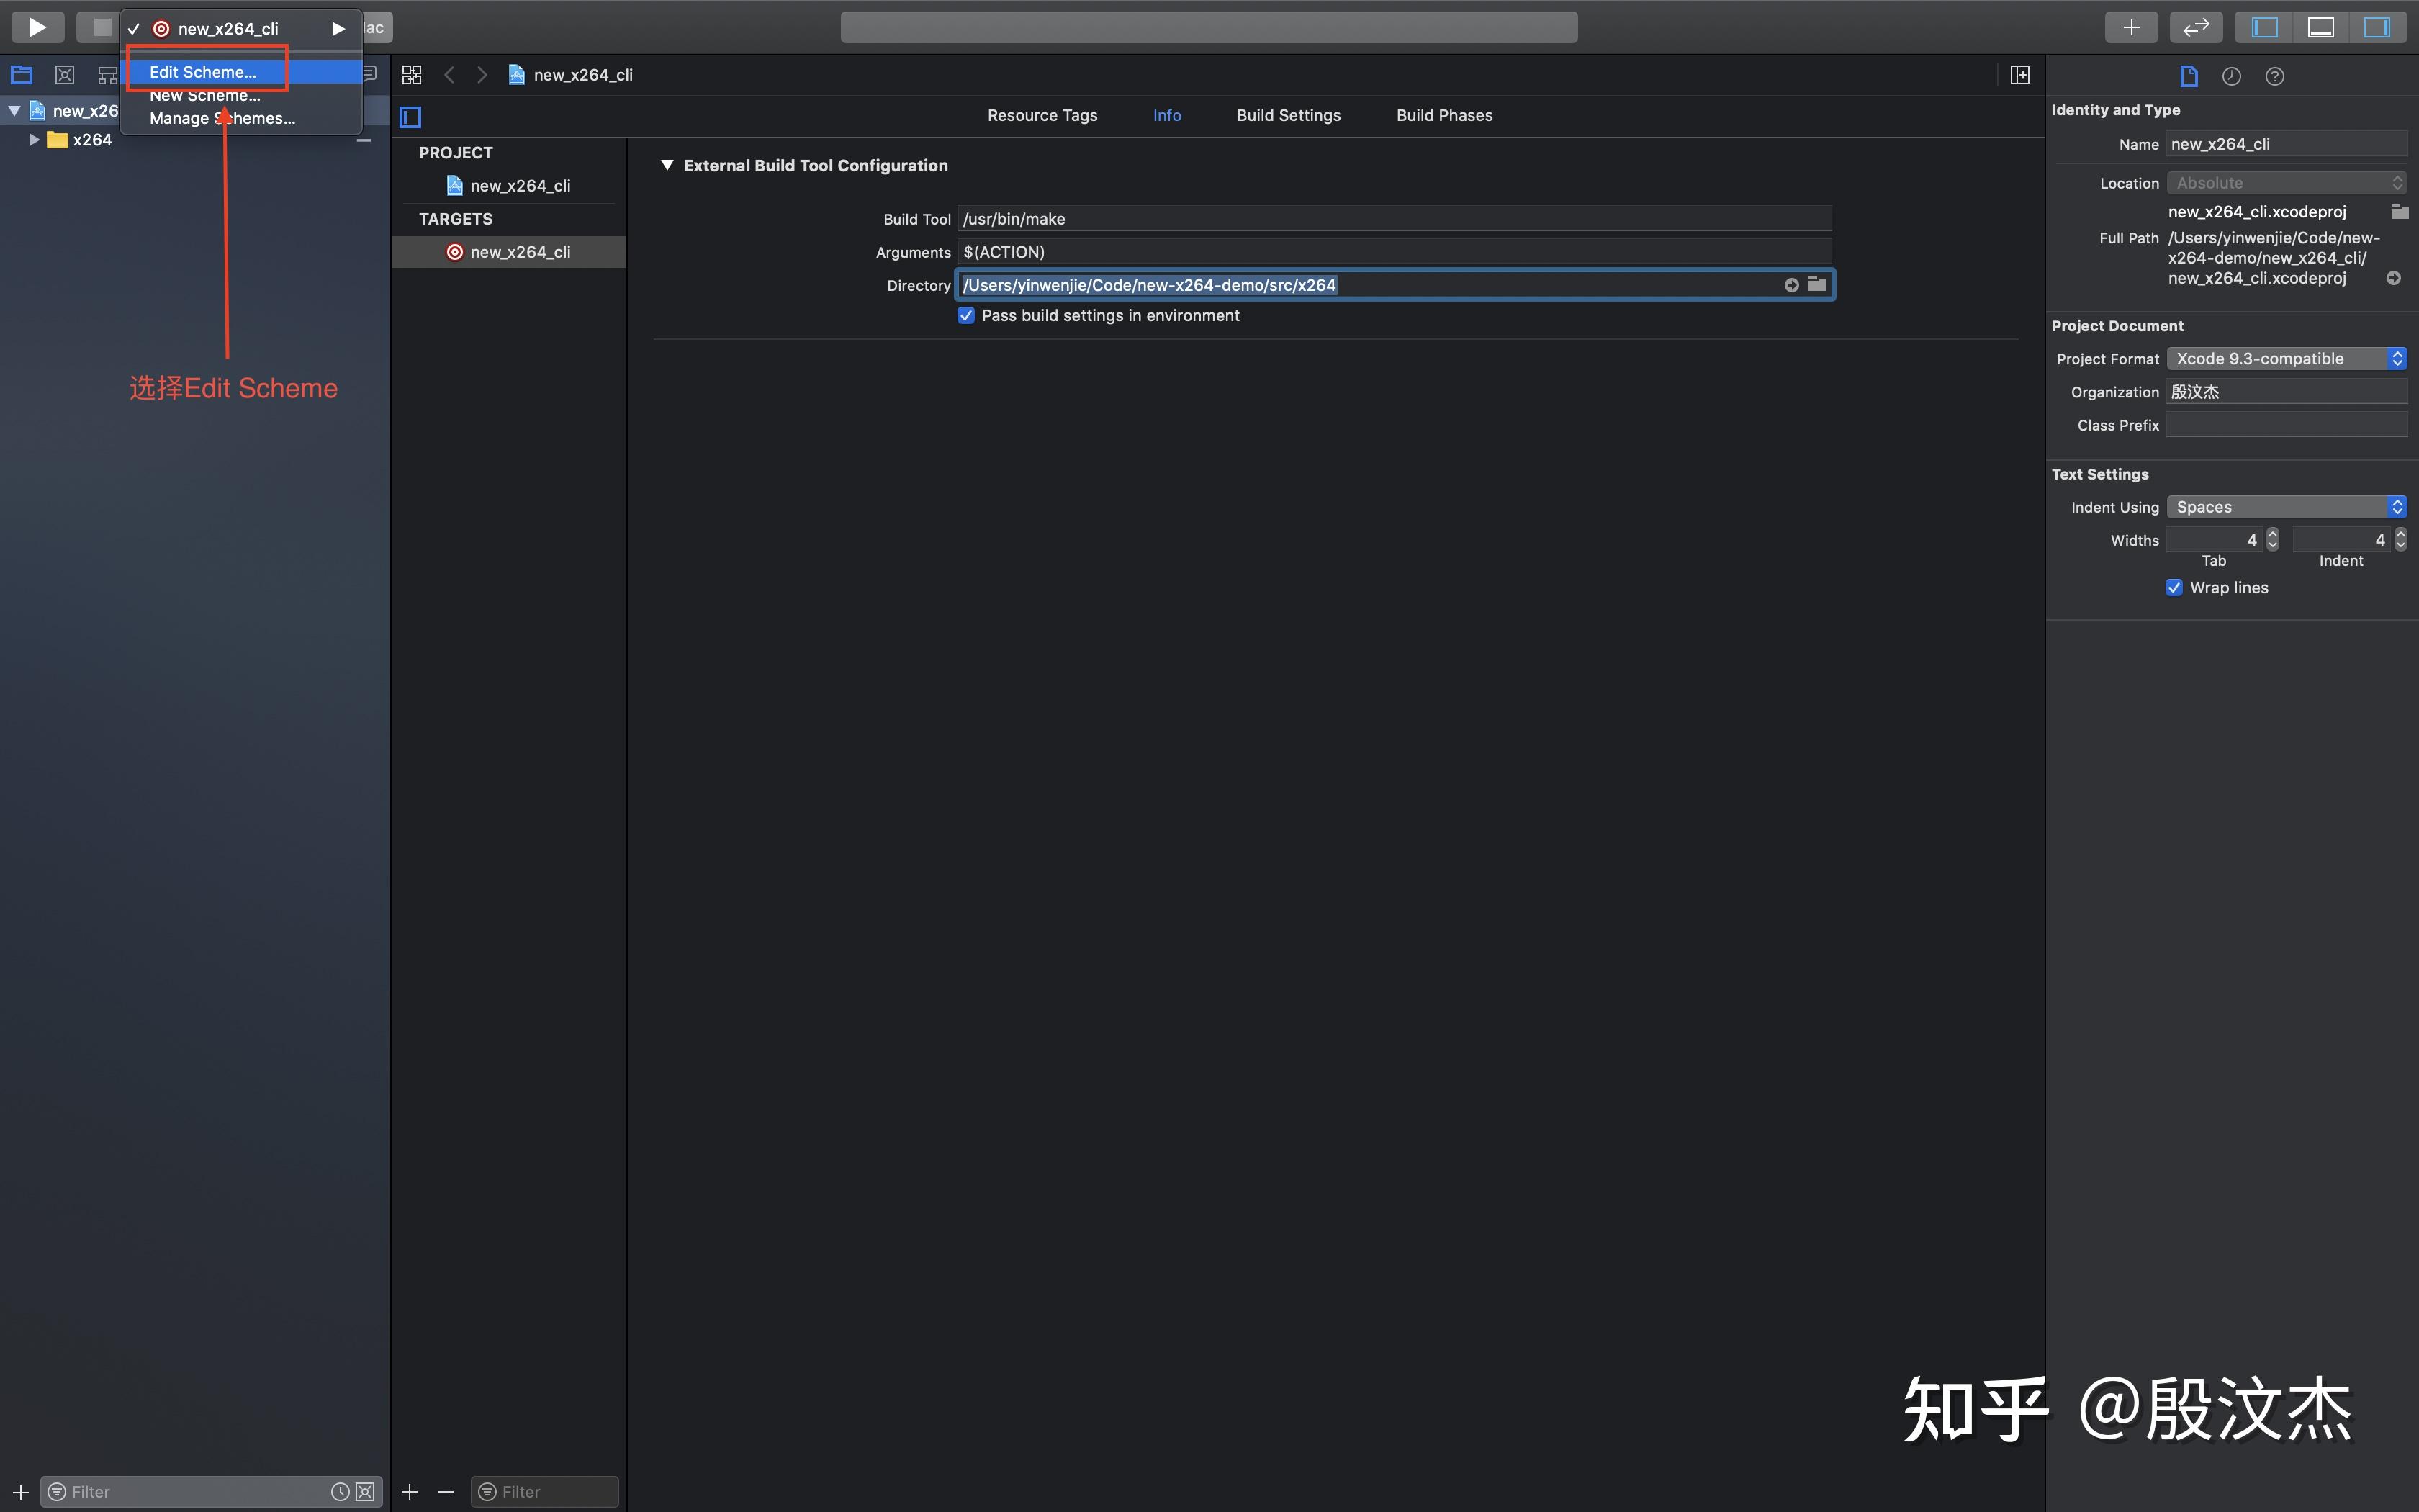This screenshot has width=2419, height=1512.
Task: Add an editor pane on right
Action: click(2019, 75)
